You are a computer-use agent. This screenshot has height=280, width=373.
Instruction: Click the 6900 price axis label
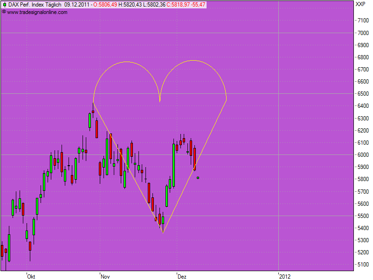(363, 45)
